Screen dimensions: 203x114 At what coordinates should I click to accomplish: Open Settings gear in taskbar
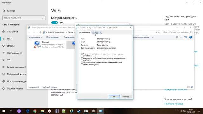tap(93, 111)
